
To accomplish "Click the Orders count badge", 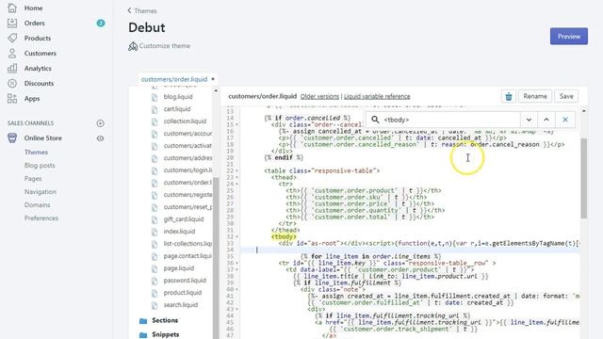I will (x=101, y=23).
